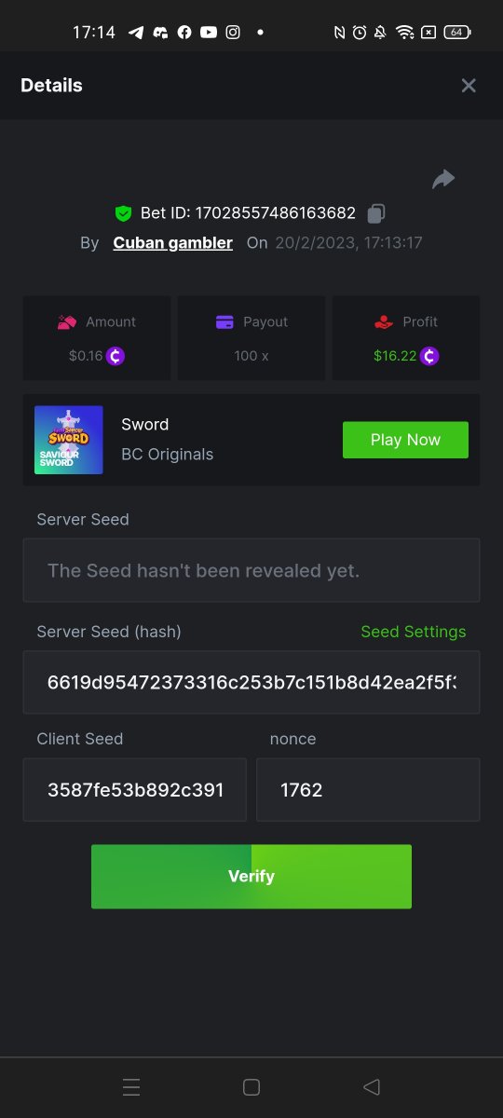The width and height of the screenshot is (503, 1118).
Task: Open the Saviour Sword game thumbnail
Action: pos(69,440)
